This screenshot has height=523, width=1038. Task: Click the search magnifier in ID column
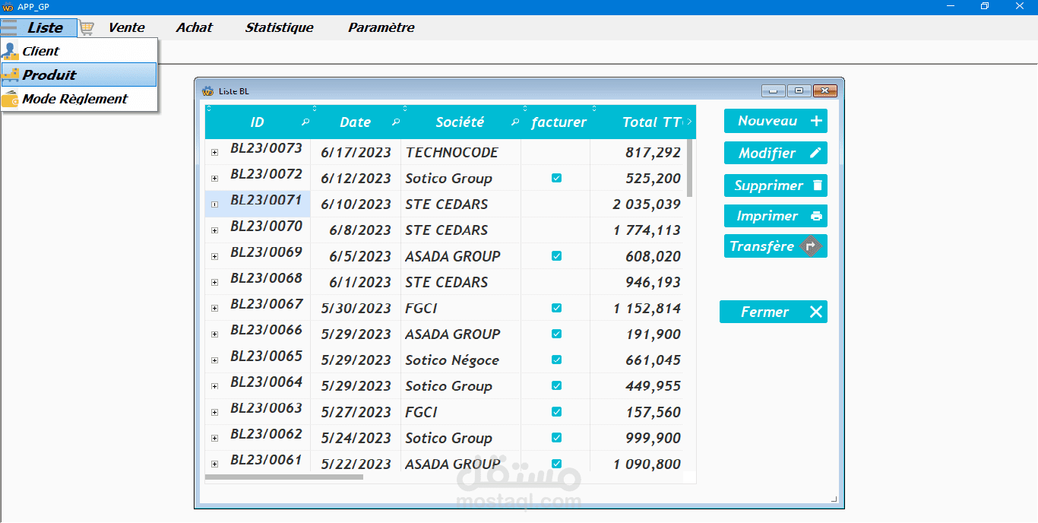point(305,122)
